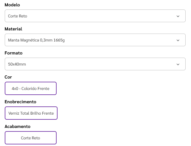Click the chevron arrow in Modelo field
191x146 pixels.
pos(178,16)
